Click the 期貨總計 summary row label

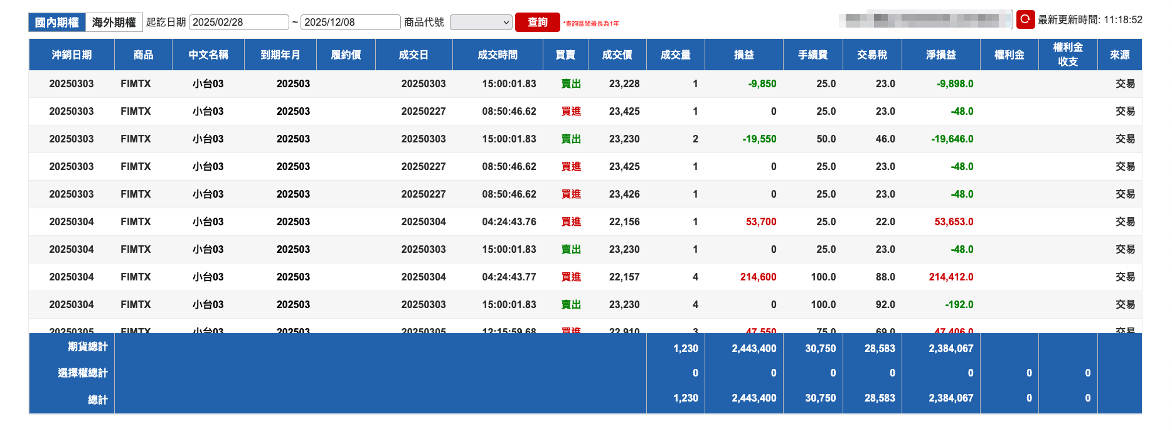87,346
